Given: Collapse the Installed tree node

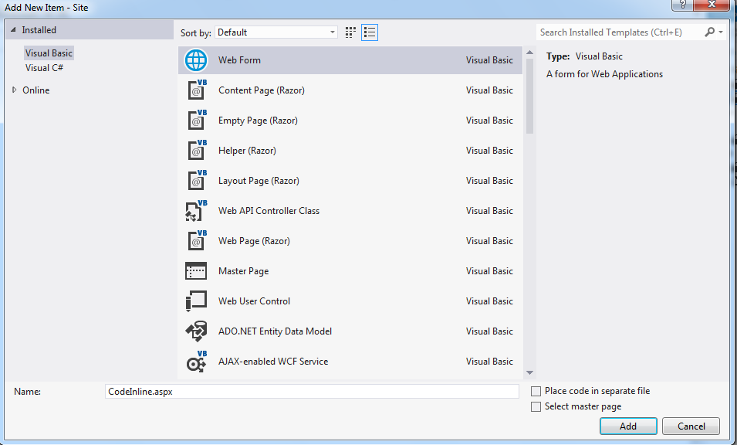Looking at the screenshot, I should tap(13, 29).
